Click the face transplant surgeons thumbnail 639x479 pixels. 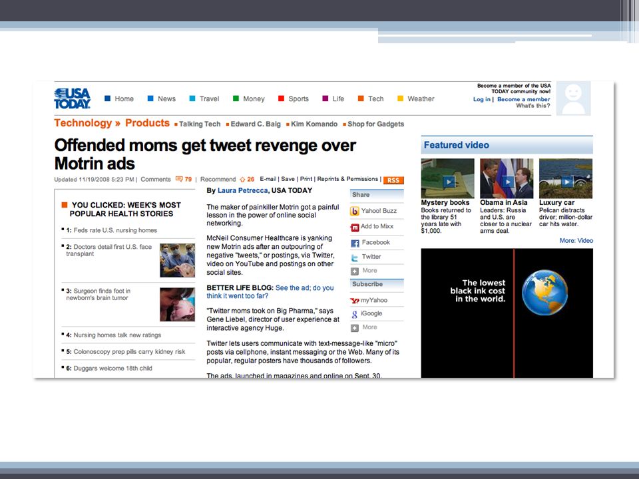pyautogui.click(x=177, y=260)
